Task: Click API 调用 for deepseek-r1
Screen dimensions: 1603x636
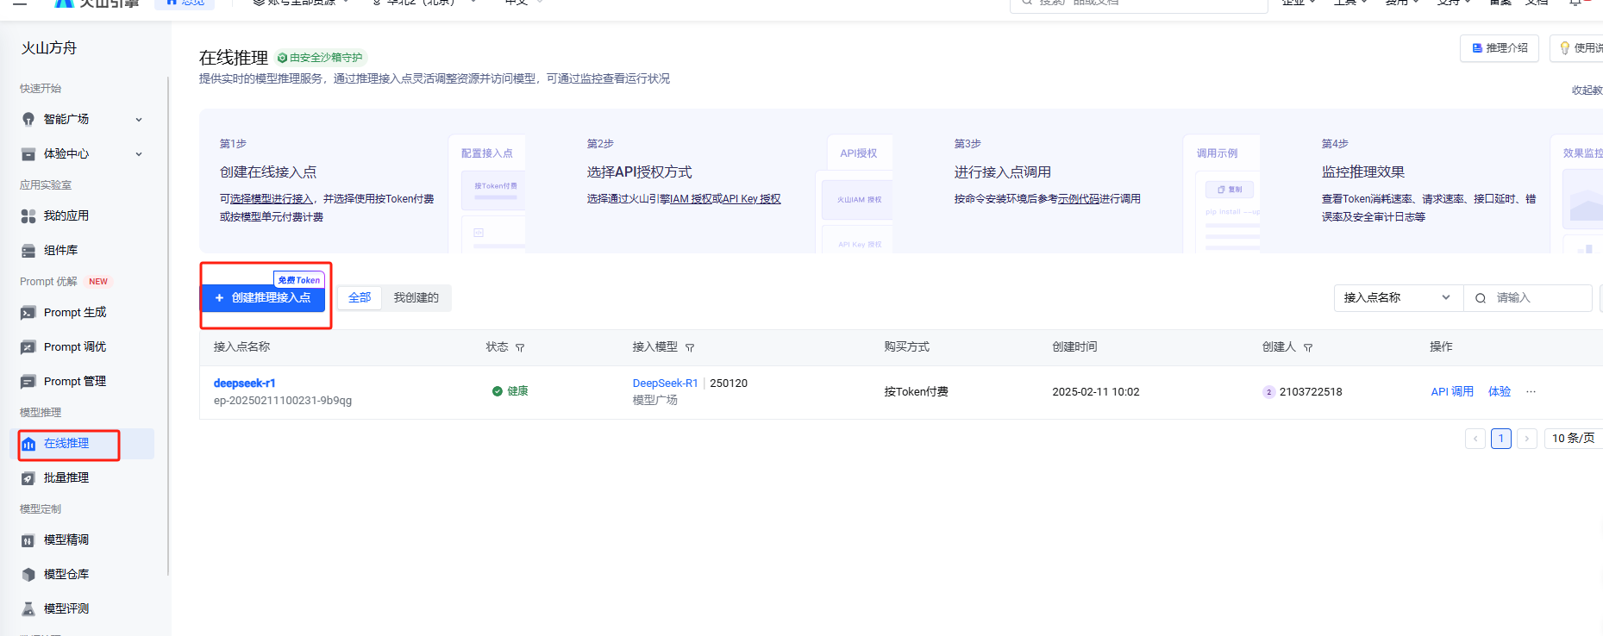Action: tap(1452, 391)
